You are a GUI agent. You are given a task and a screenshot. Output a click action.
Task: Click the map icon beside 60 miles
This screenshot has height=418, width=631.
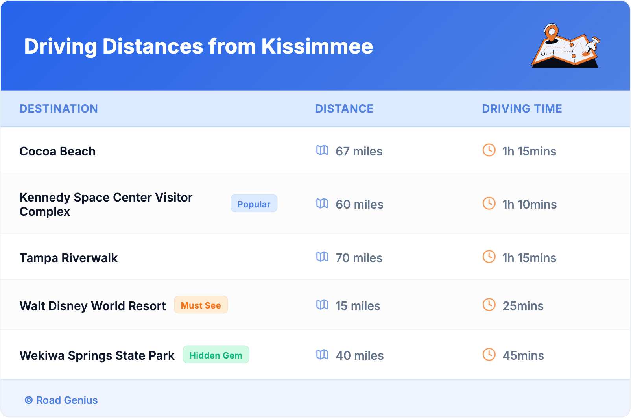tap(322, 203)
